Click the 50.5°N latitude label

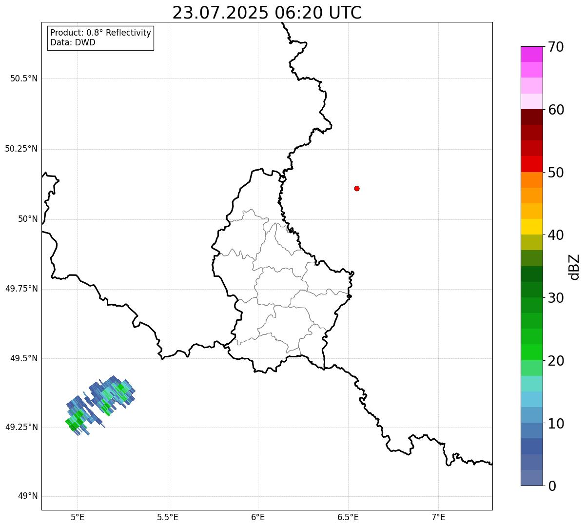24,78
